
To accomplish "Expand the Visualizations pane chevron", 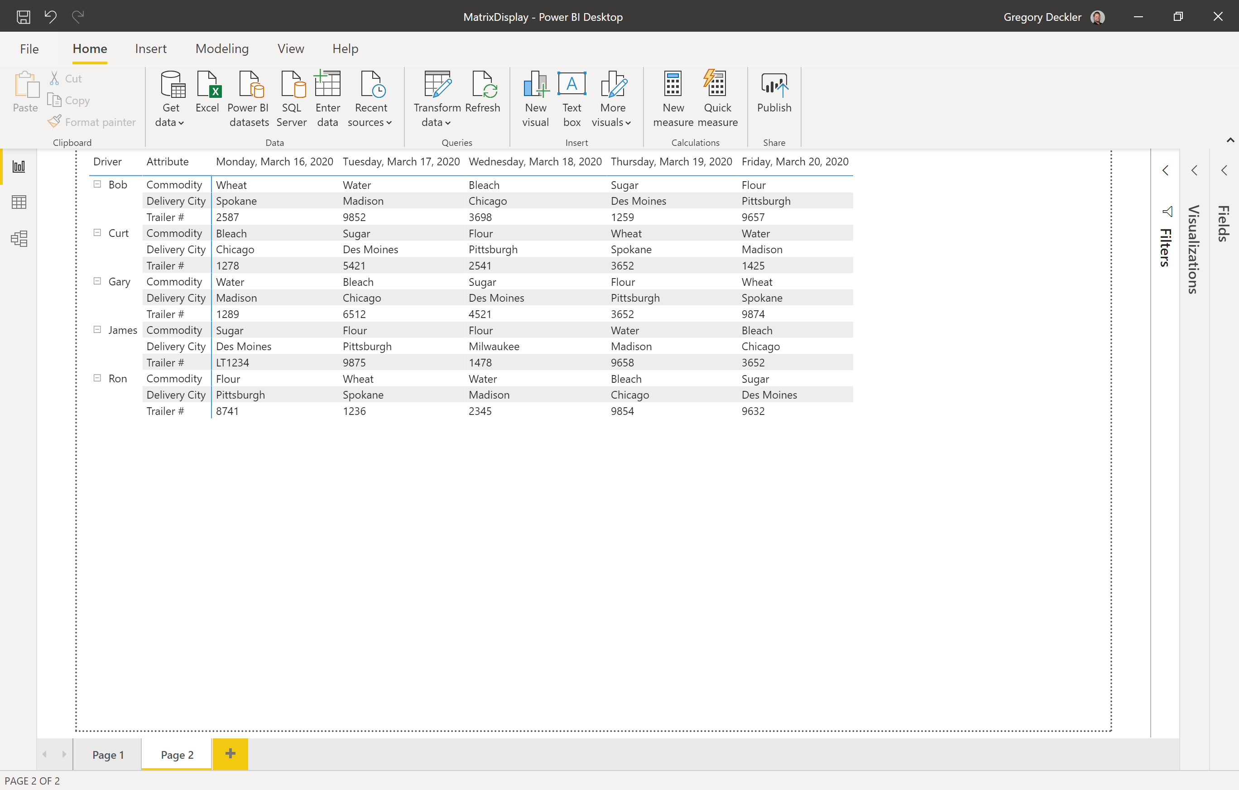I will 1195,170.
